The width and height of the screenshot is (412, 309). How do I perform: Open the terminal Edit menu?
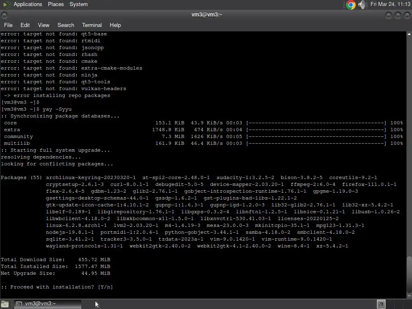25,25
